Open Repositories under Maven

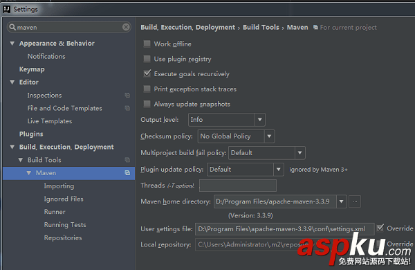(63, 237)
